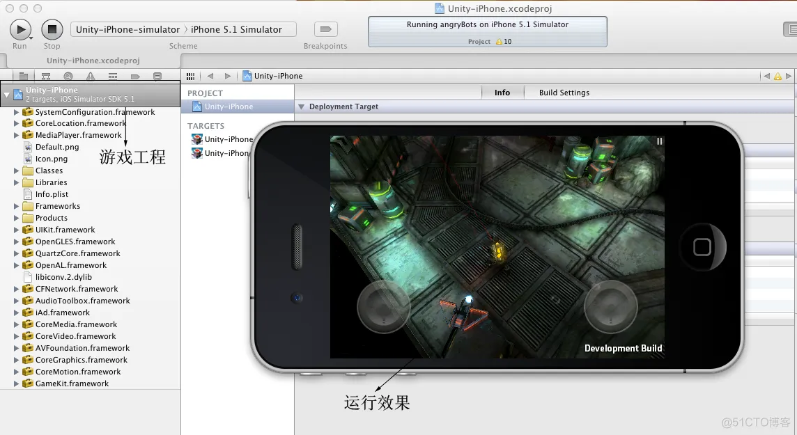Image resolution: width=797 pixels, height=435 pixels.
Task: Show the Search navigator icon
Action: coord(68,76)
